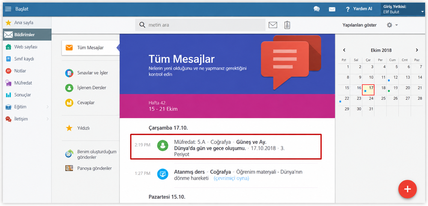Select Tüm Mesajlar tab
This screenshot has width=428, height=206.
(90, 48)
